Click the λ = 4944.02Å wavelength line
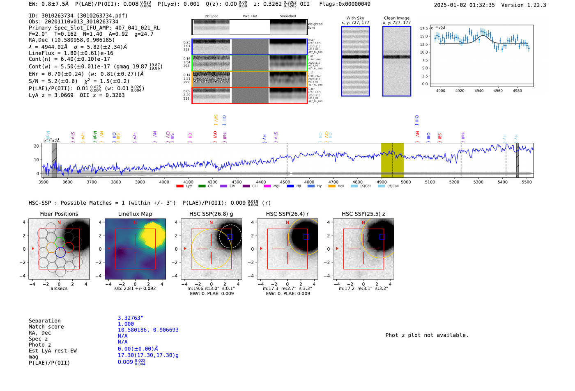Viewport: 575px width, 391px height. [78, 47]
